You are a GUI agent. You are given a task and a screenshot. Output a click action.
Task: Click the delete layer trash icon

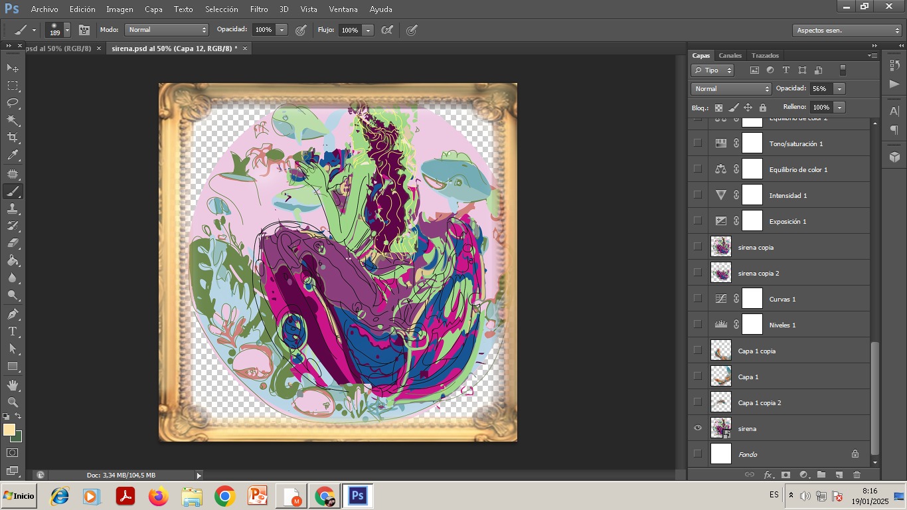[857, 475]
